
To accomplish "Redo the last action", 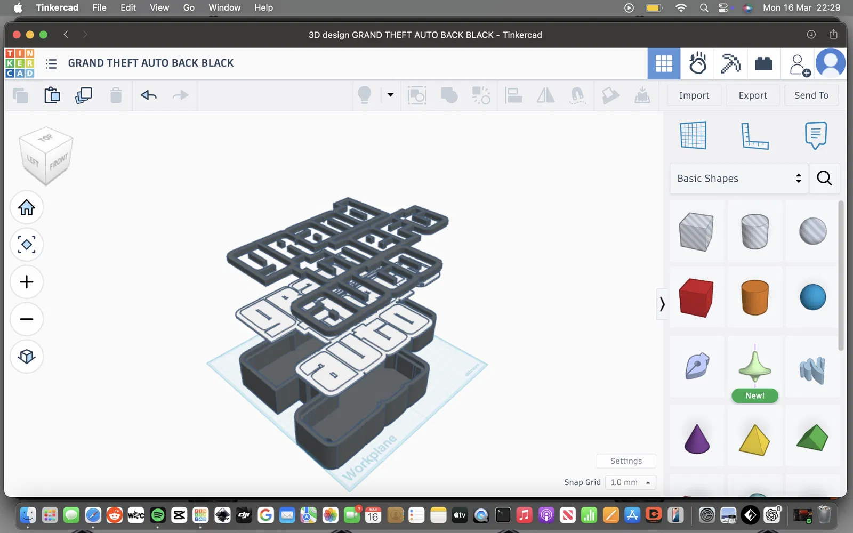I will [181, 95].
